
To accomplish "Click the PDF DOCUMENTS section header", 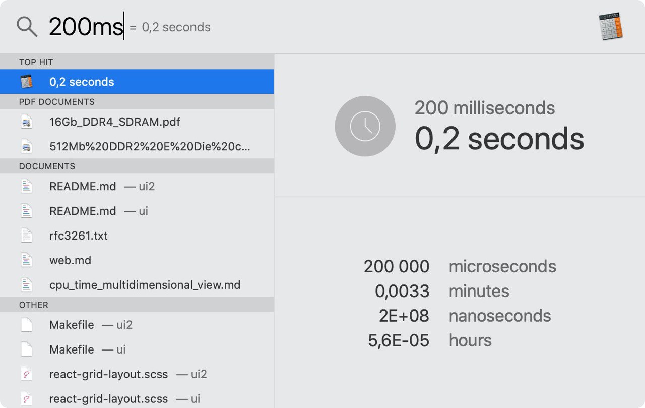I will coord(137,101).
